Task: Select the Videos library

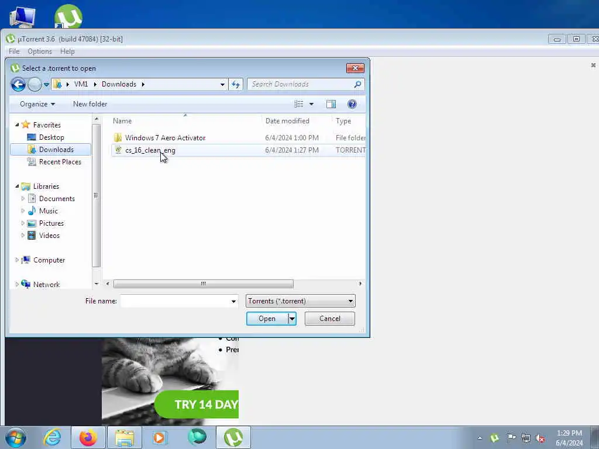Action: 49,235
